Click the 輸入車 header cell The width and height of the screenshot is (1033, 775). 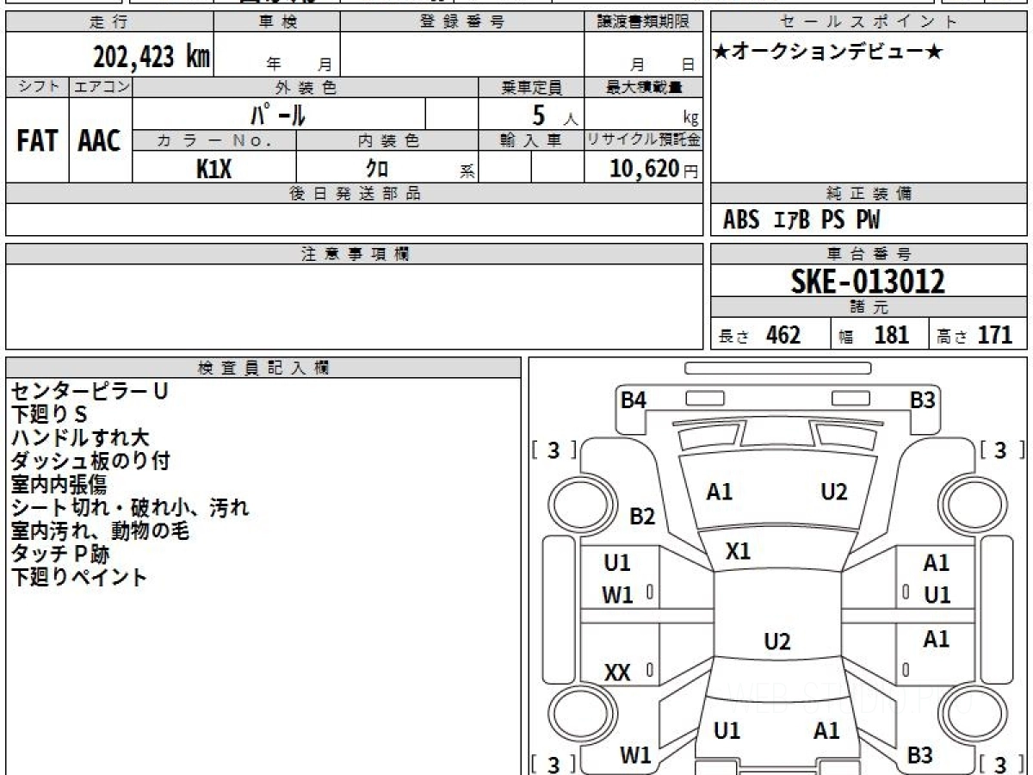pyautogui.click(x=531, y=140)
